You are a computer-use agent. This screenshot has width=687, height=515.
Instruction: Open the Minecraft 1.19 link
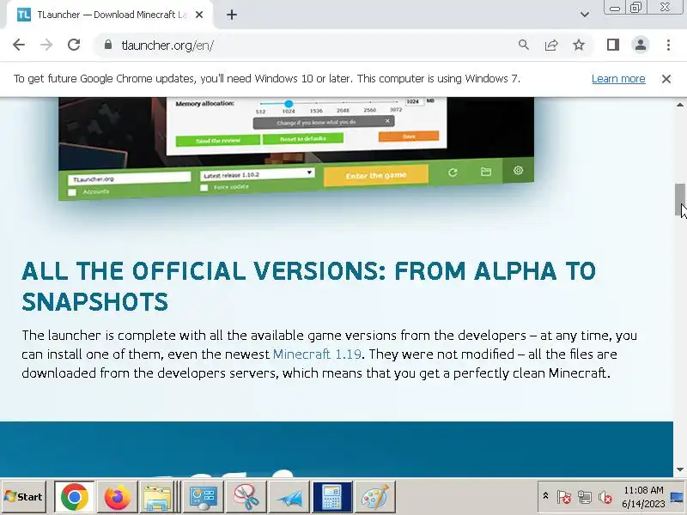[317, 354]
